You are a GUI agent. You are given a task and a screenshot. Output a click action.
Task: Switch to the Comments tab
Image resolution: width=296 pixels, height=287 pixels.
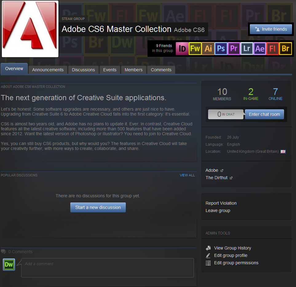(x=161, y=70)
